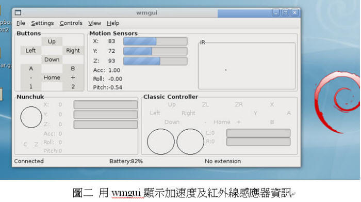Open the File menu
361x202 pixels.
[x=21, y=23]
